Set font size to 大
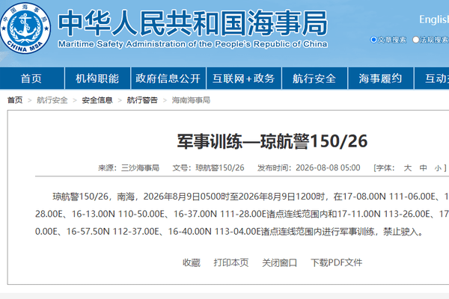449x299 pixels. click(408, 168)
